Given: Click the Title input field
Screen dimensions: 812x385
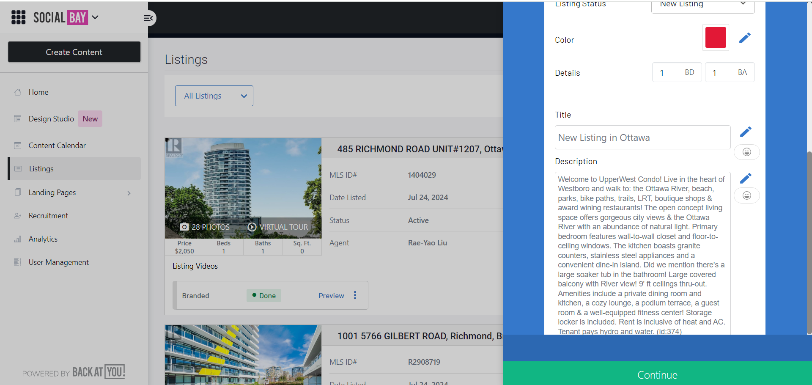Looking at the screenshot, I should (x=642, y=137).
